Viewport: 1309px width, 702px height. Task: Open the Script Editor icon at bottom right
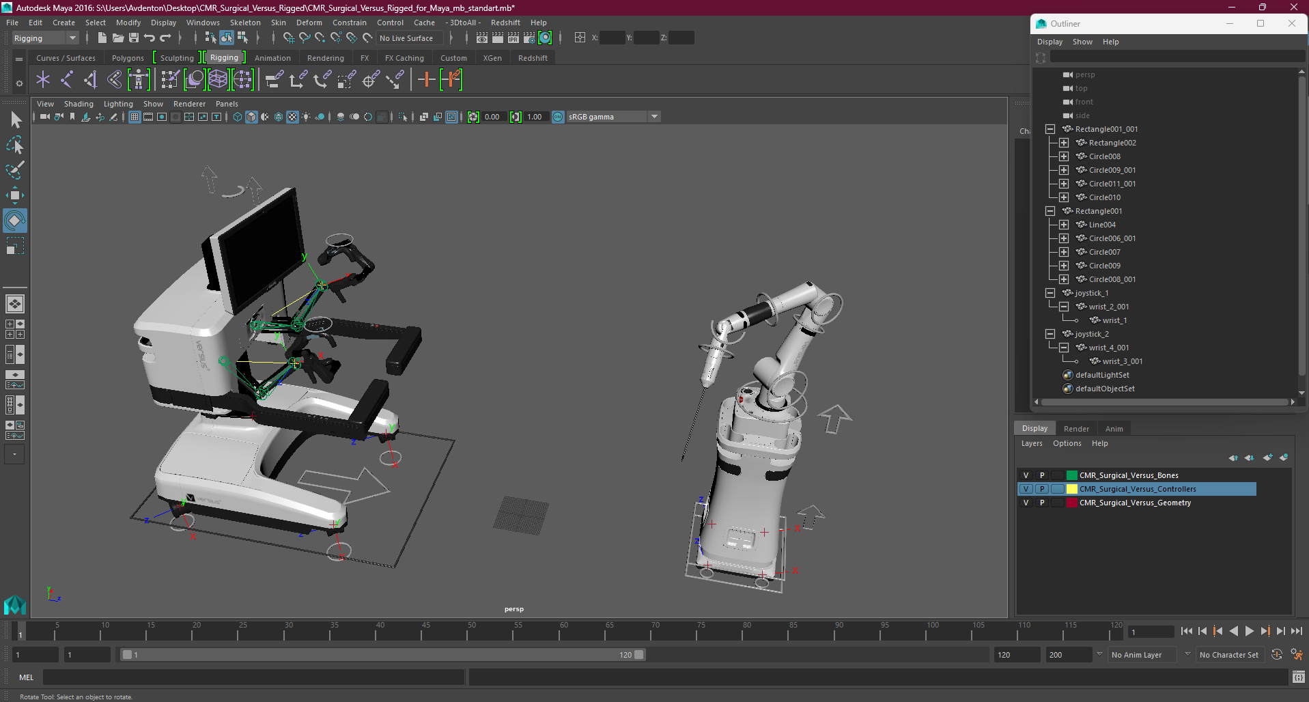coord(1298,677)
